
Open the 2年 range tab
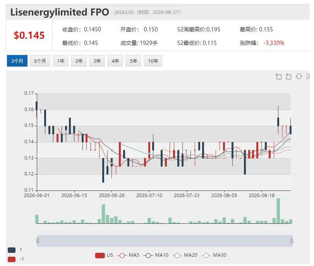[x=79, y=61]
